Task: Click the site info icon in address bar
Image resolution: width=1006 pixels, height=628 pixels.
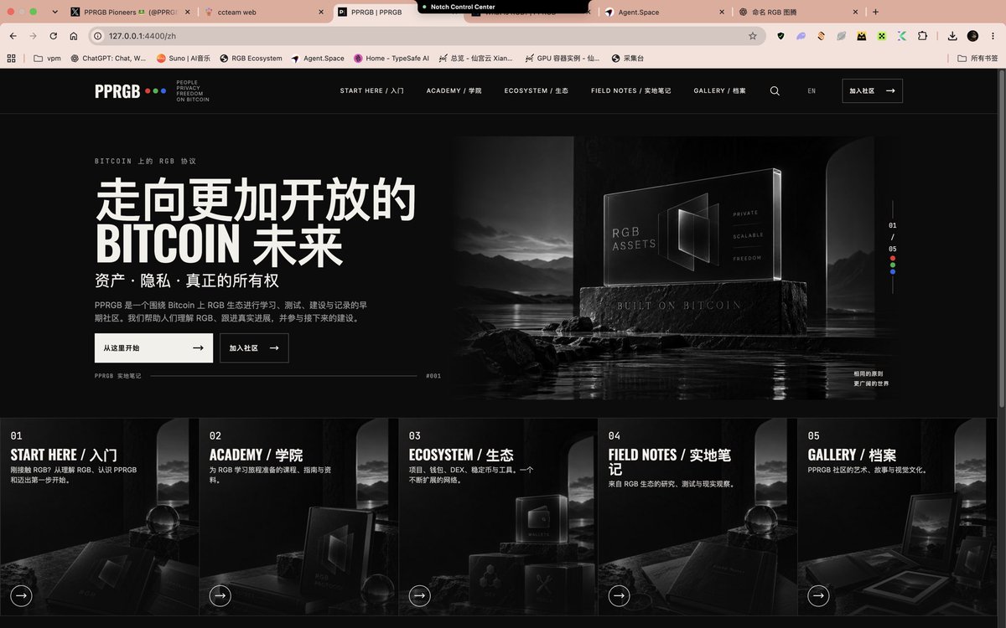Action: [x=98, y=36]
